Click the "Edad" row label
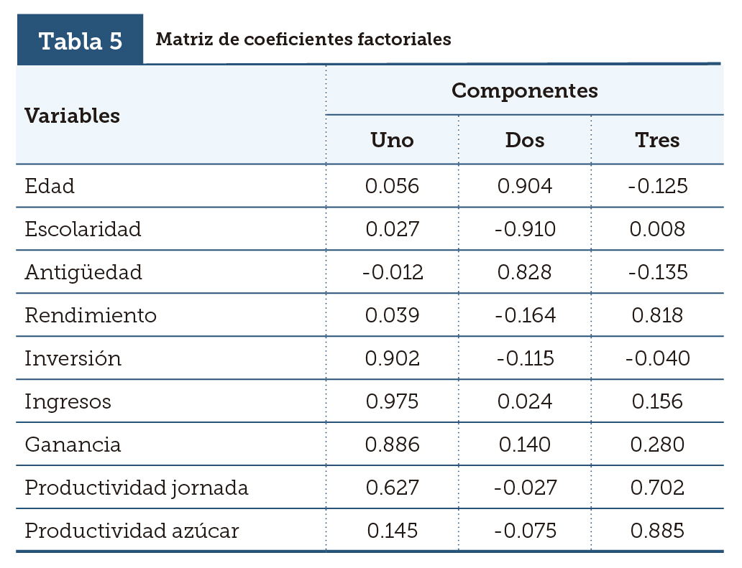The width and height of the screenshot is (742, 568). pyautogui.click(x=50, y=186)
